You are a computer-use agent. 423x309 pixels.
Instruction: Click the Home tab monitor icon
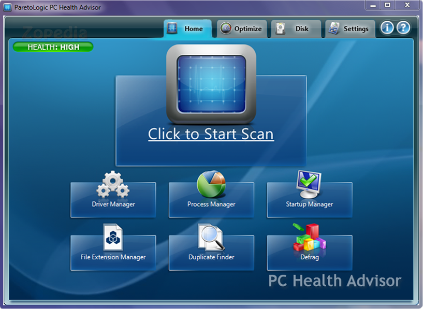[172, 28]
